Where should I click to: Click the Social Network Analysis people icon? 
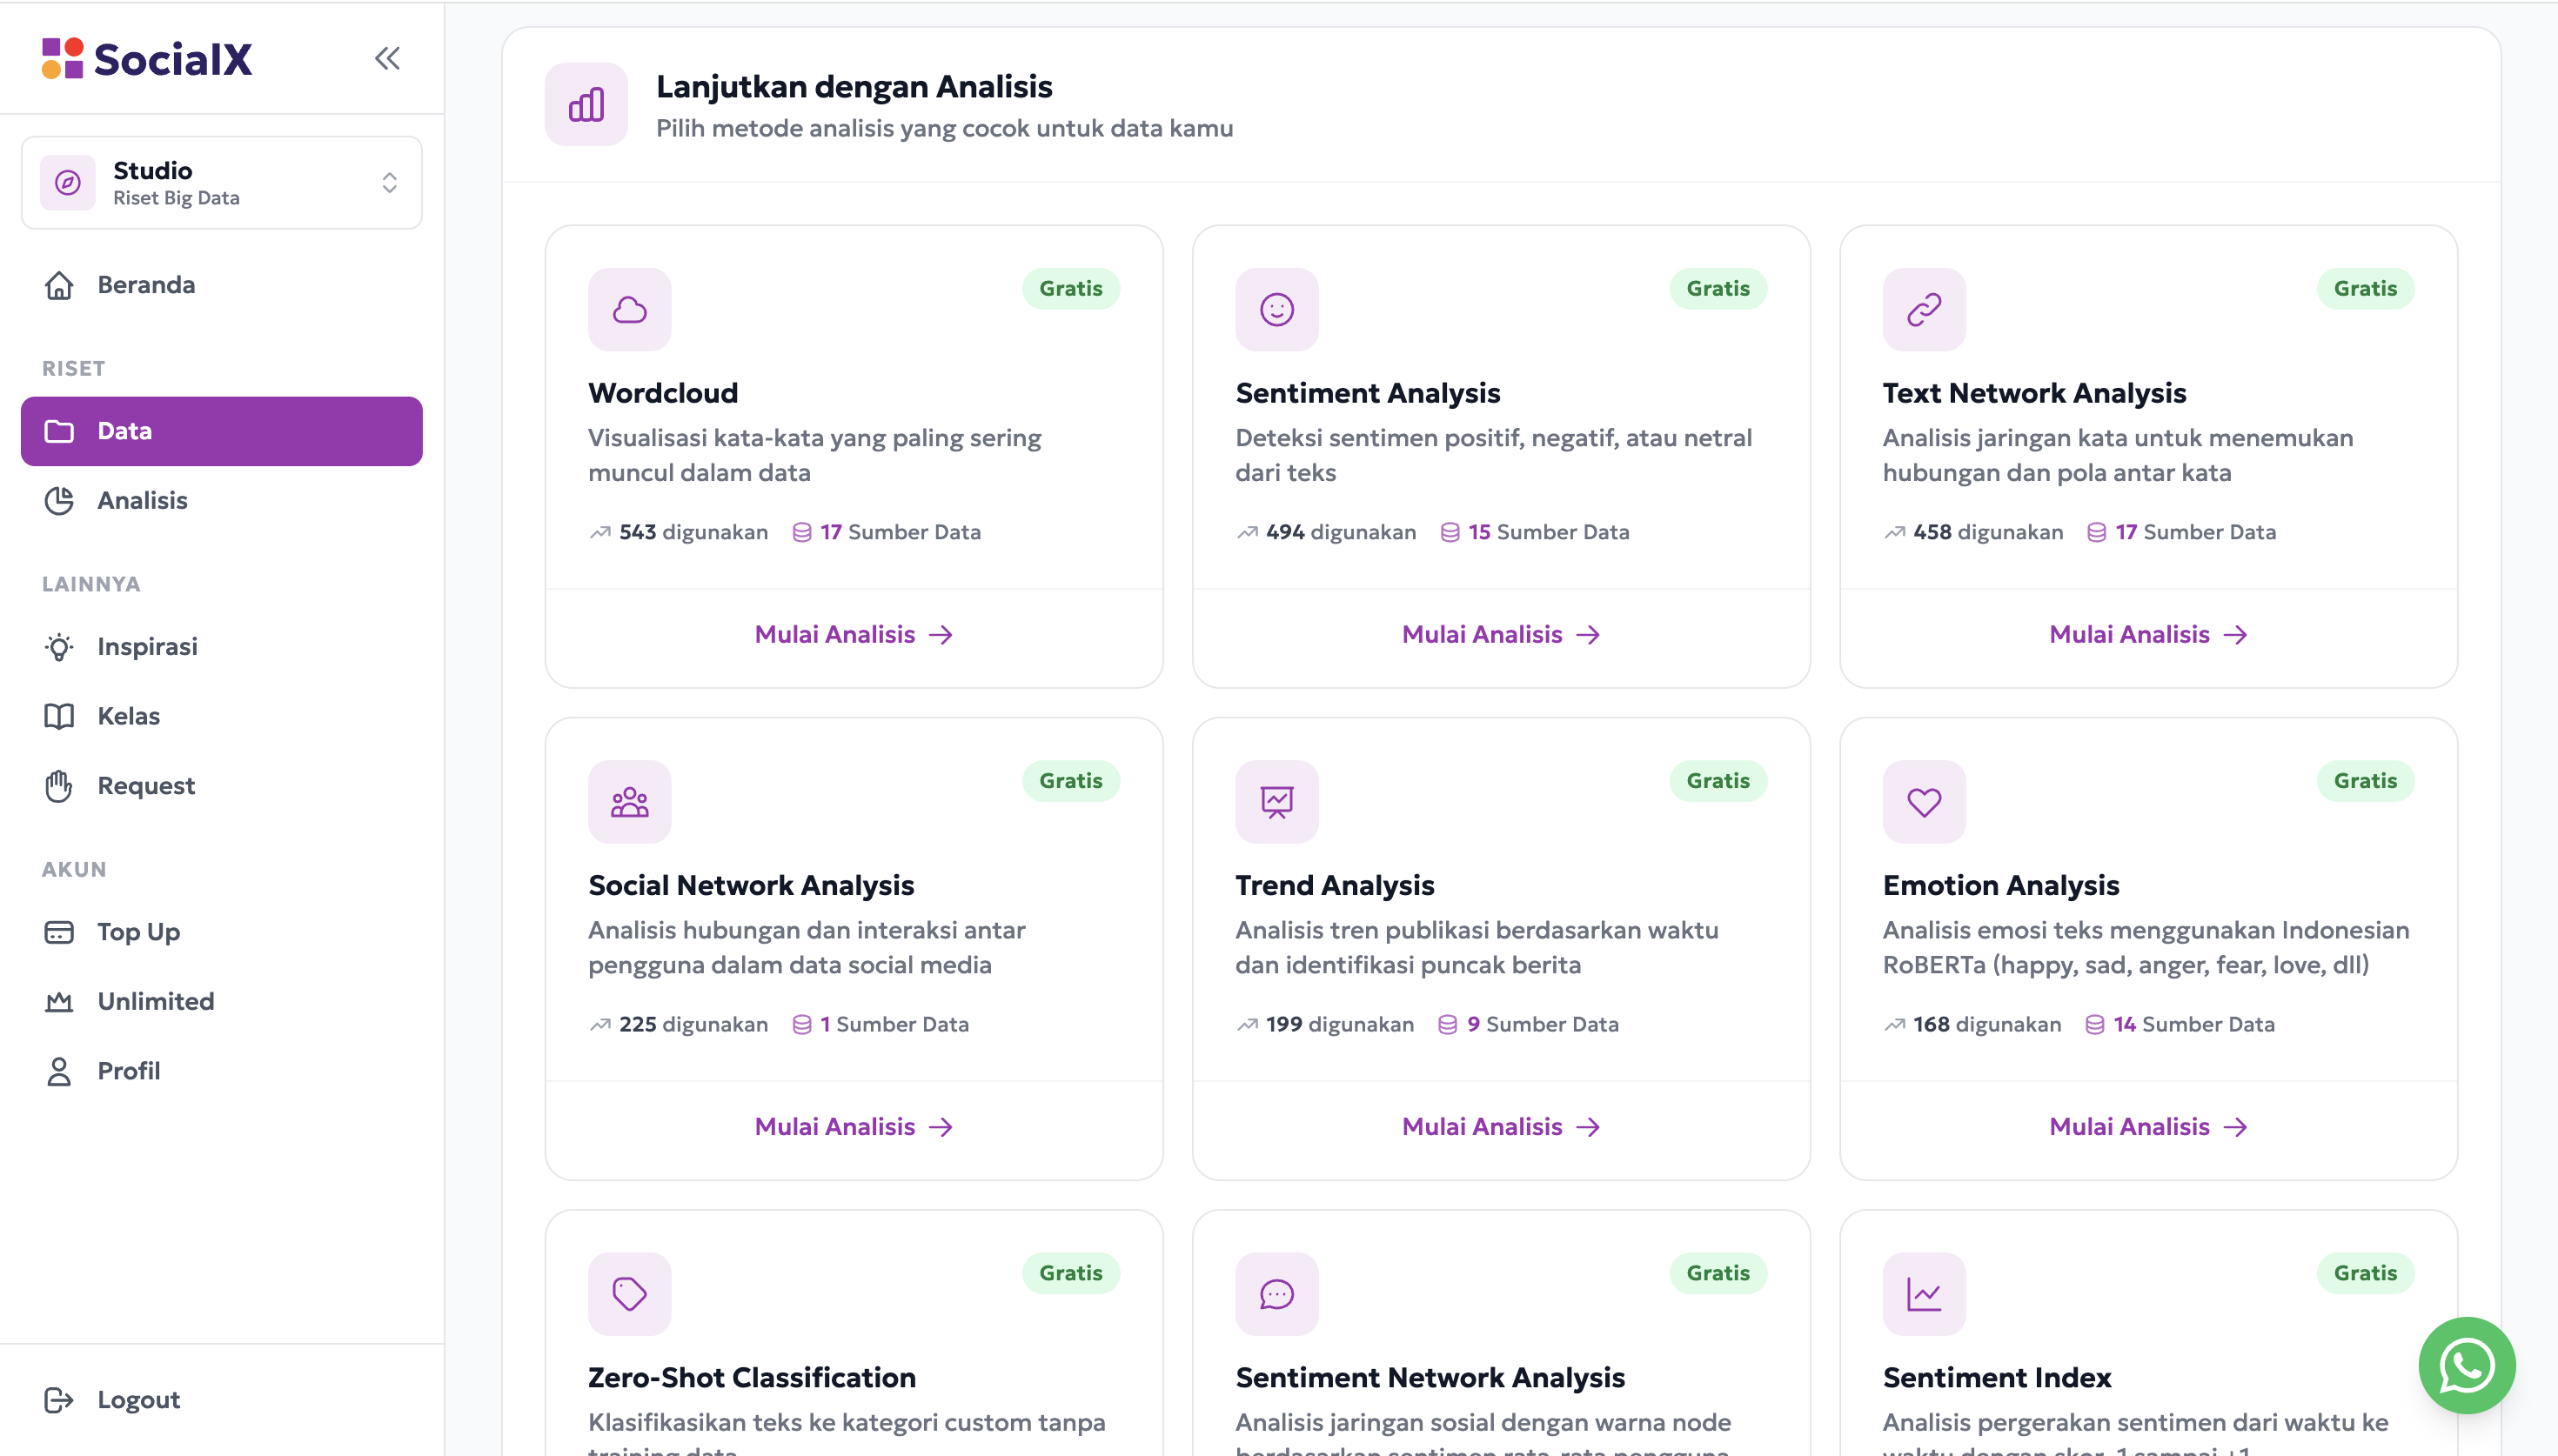629,802
